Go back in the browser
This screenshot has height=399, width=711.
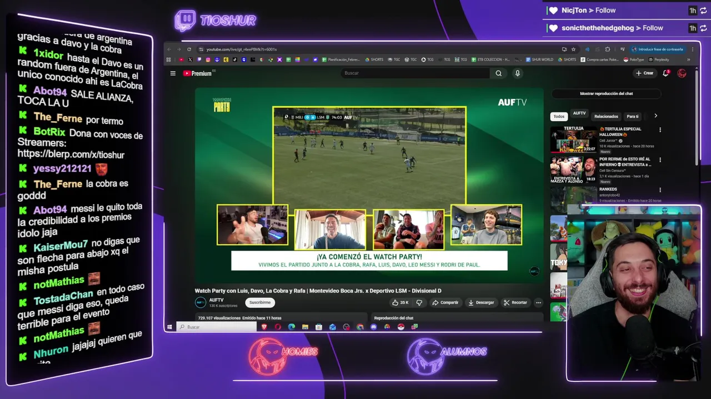coord(169,49)
